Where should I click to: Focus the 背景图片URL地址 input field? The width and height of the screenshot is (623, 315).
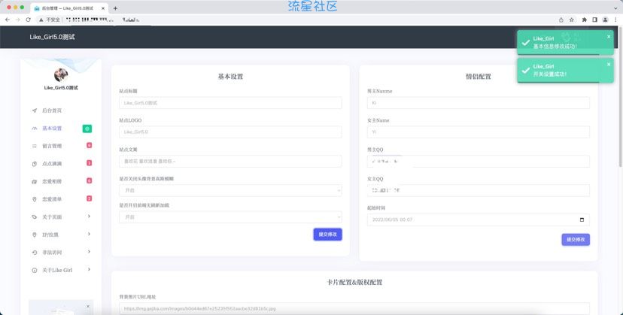click(354, 309)
